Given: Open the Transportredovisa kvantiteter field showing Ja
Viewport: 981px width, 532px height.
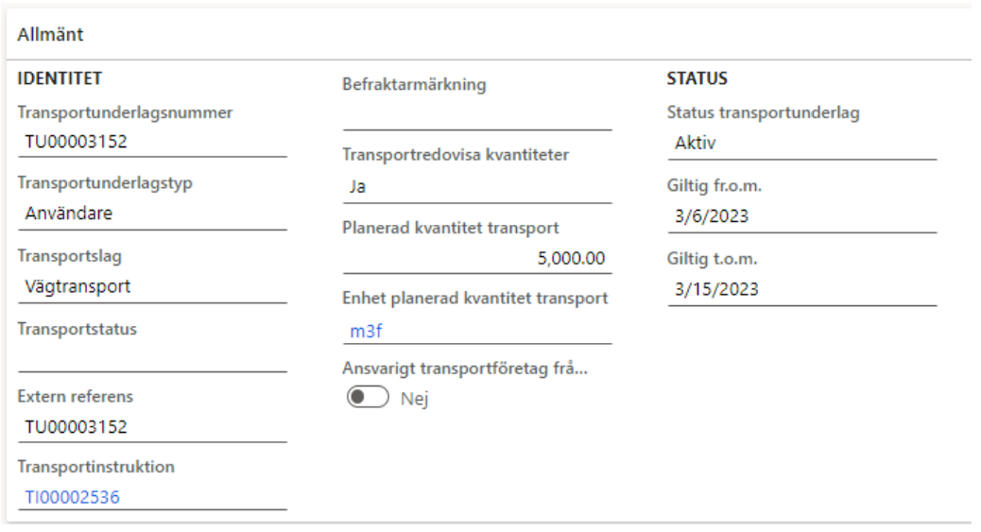Looking at the screenshot, I should 476,187.
